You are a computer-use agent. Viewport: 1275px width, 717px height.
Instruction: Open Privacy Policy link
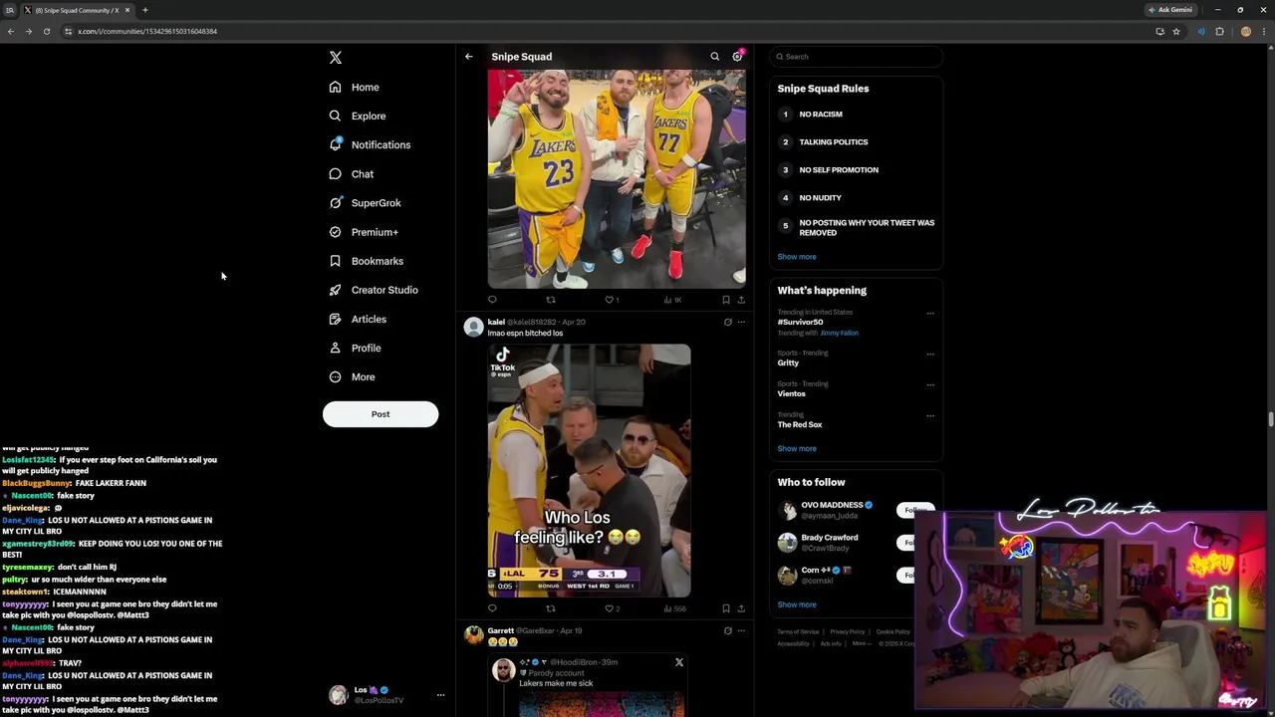point(848,631)
